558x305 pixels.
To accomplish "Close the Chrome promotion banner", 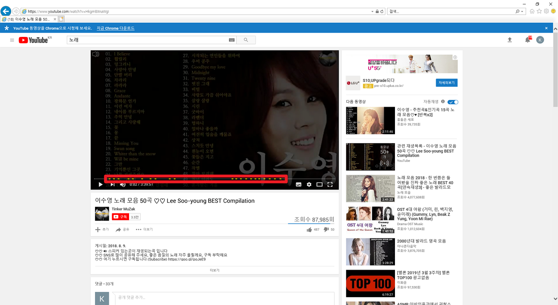I will [x=546, y=28].
